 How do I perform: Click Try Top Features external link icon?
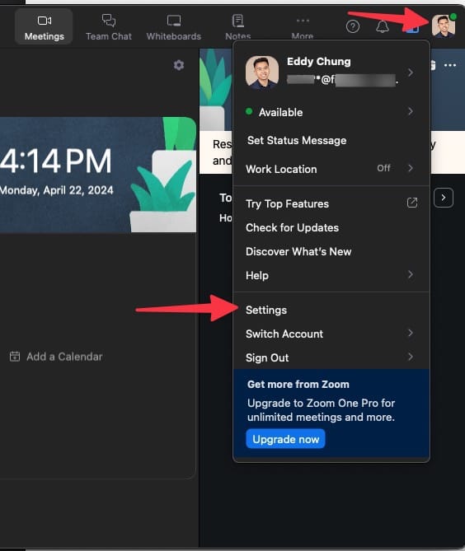[412, 203]
